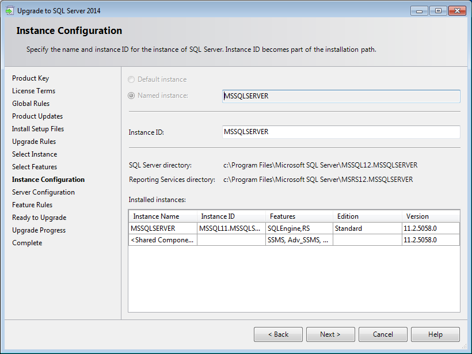
Task: Click the Version column header
Action: pos(431,216)
